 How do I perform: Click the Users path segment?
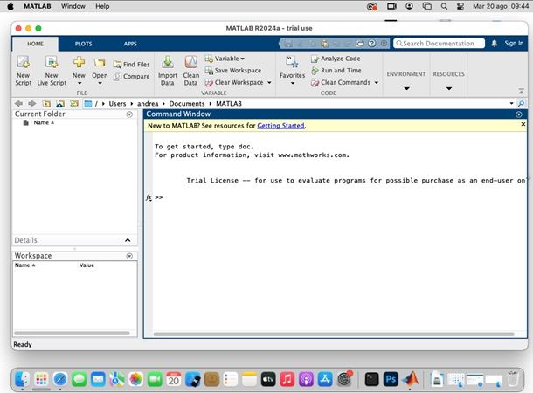pyautogui.click(x=117, y=104)
